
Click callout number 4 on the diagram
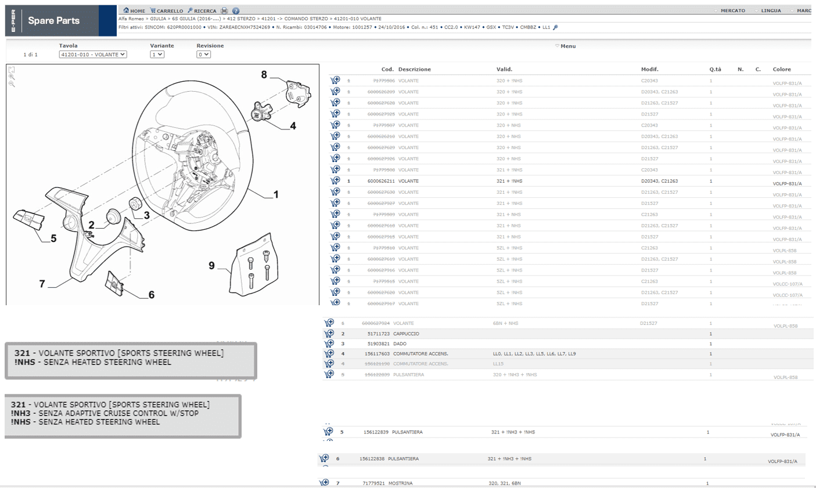point(293,125)
